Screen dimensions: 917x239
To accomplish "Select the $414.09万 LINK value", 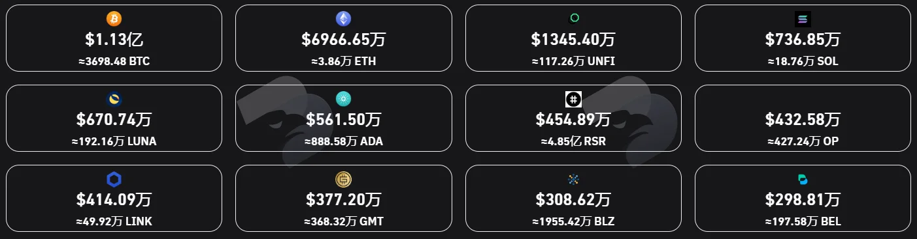I will (x=114, y=199).
